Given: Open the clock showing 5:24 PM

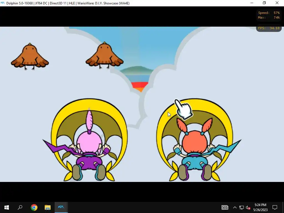Looking at the screenshot, I should (x=260, y=205).
